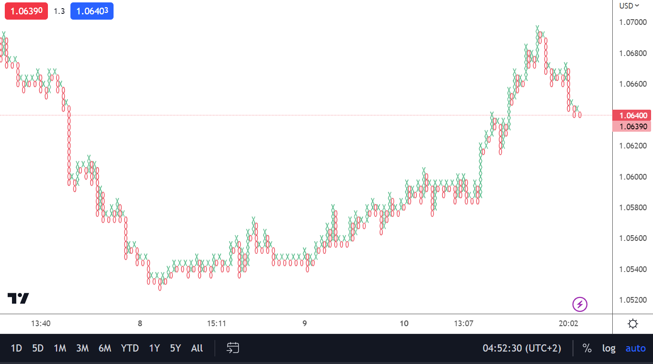Click the 15:11 time axis label
This screenshot has height=364, width=653.
coord(217,323)
